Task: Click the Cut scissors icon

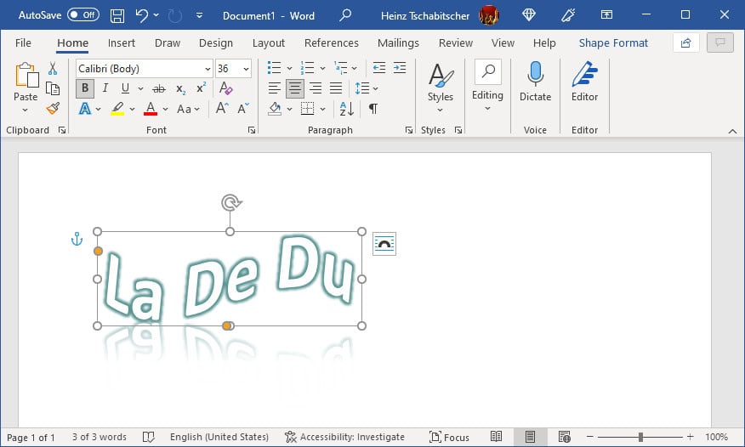Action: pyautogui.click(x=53, y=68)
